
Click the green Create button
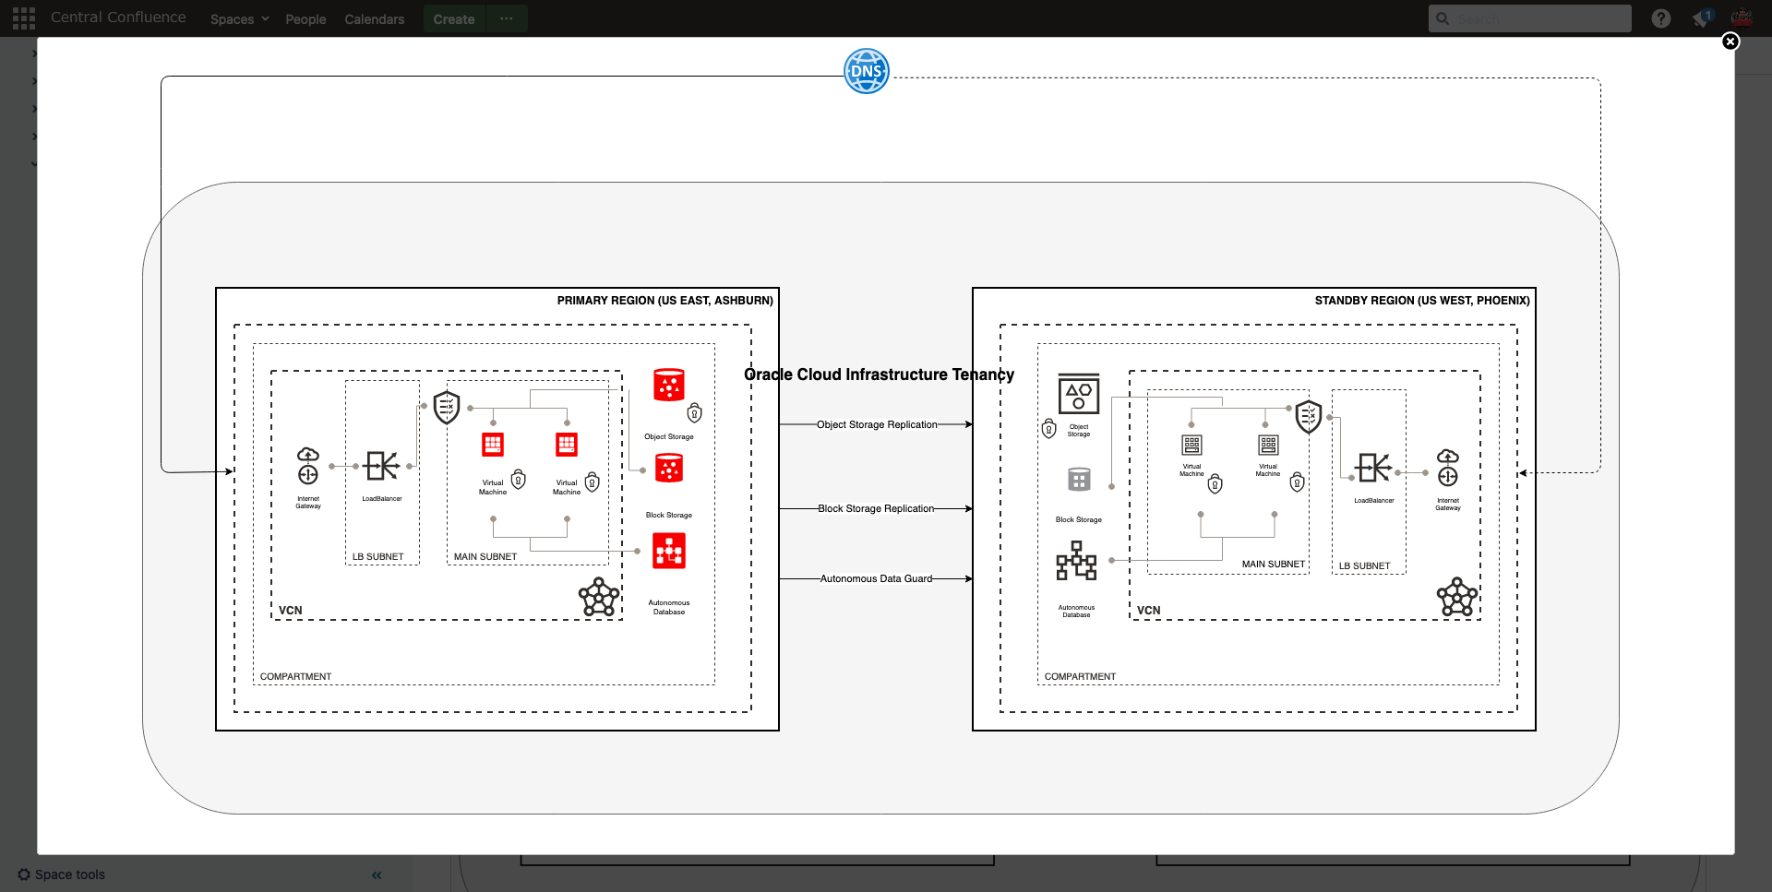(453, 19)
